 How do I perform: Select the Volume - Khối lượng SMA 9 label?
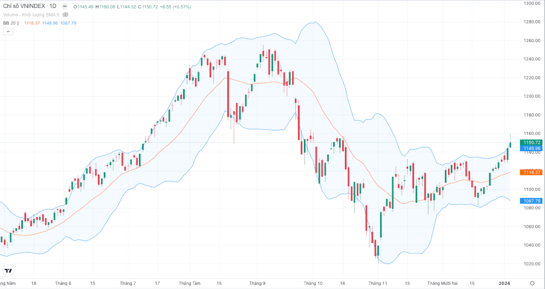[x=31, y=15]
